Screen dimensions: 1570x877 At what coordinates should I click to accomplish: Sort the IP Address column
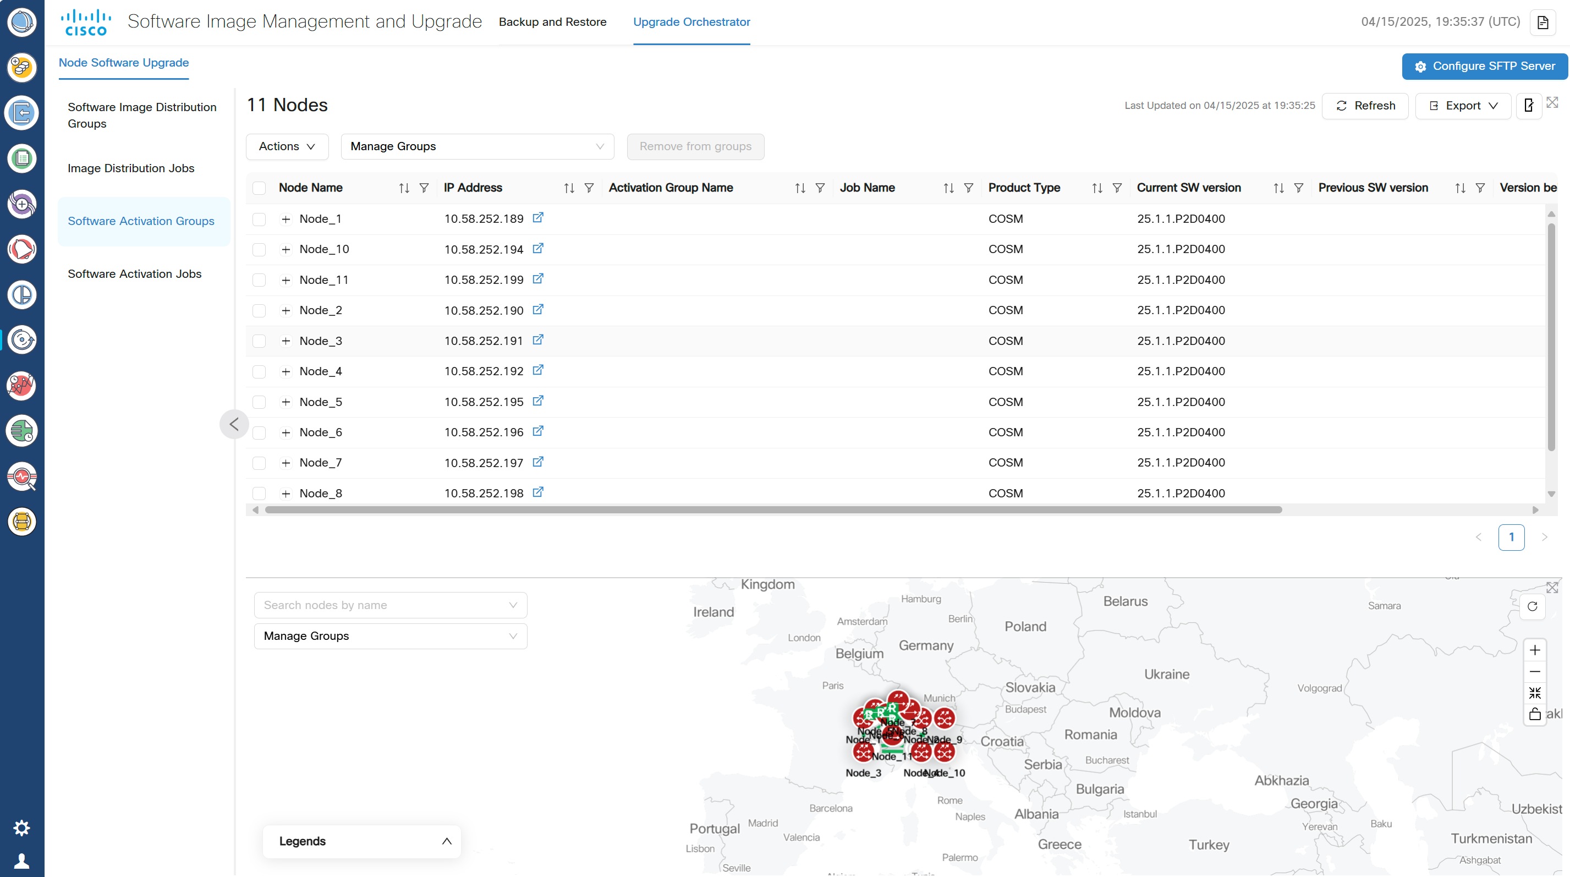pyautogui.click(x=569, y=188)
